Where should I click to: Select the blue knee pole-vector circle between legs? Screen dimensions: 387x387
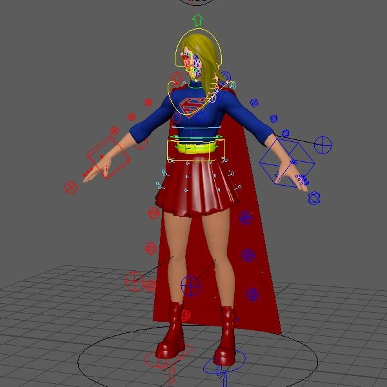point(190,286)
